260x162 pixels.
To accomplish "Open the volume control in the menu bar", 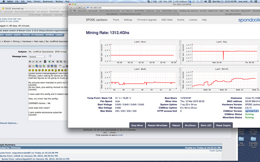I will coord(206,2).
